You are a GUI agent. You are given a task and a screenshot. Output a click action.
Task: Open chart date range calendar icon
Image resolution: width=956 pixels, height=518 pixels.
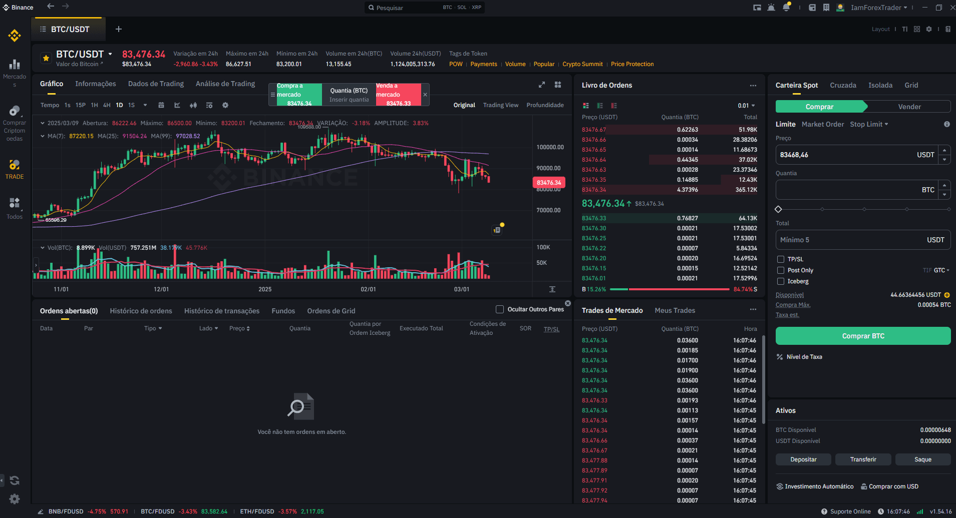click(161, 105)
